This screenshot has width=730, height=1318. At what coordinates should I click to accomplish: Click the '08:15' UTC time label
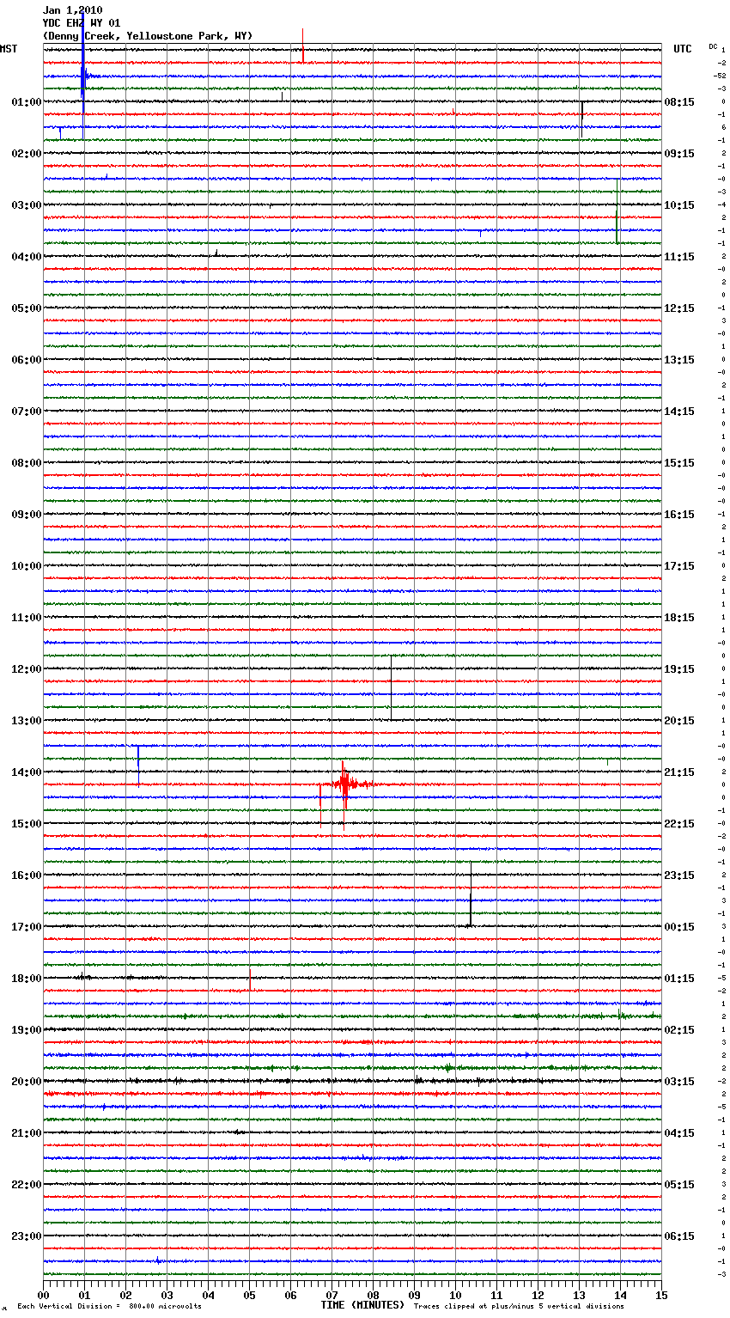coord(679,102)
